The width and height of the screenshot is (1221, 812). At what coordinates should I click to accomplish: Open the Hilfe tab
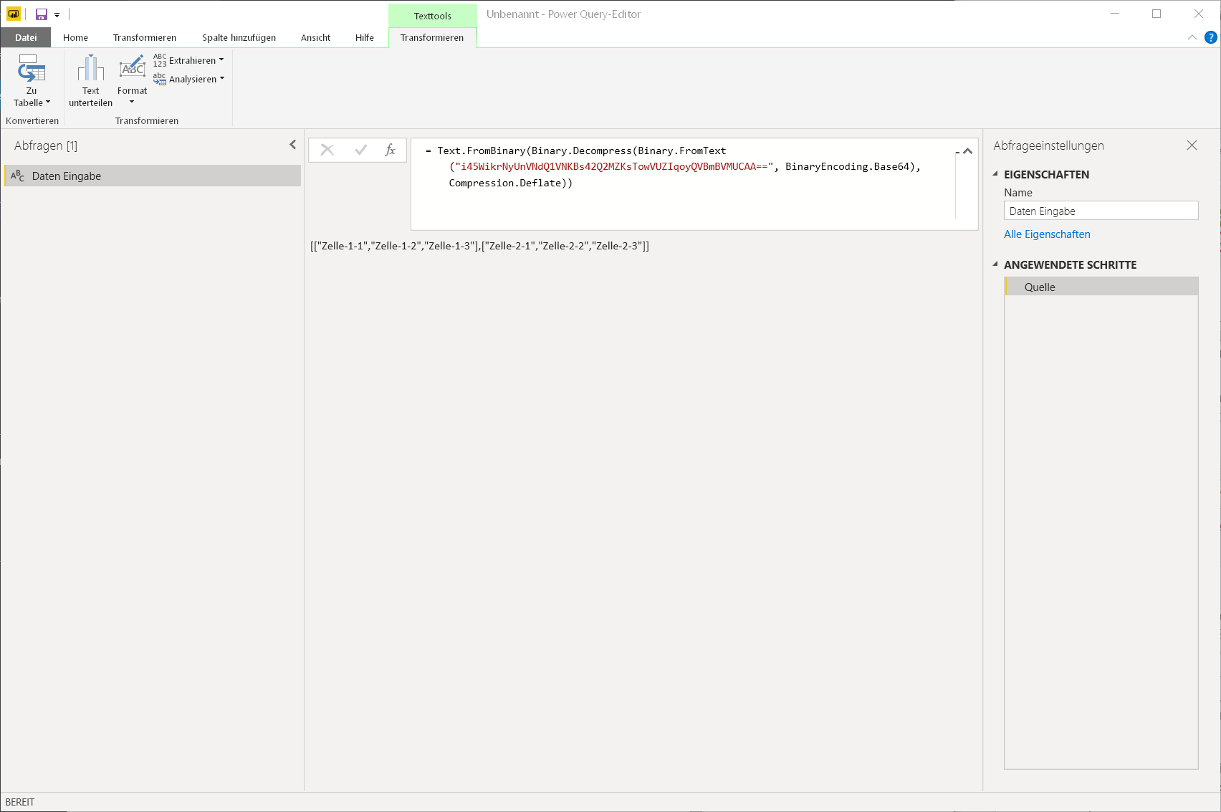point(365,37)
